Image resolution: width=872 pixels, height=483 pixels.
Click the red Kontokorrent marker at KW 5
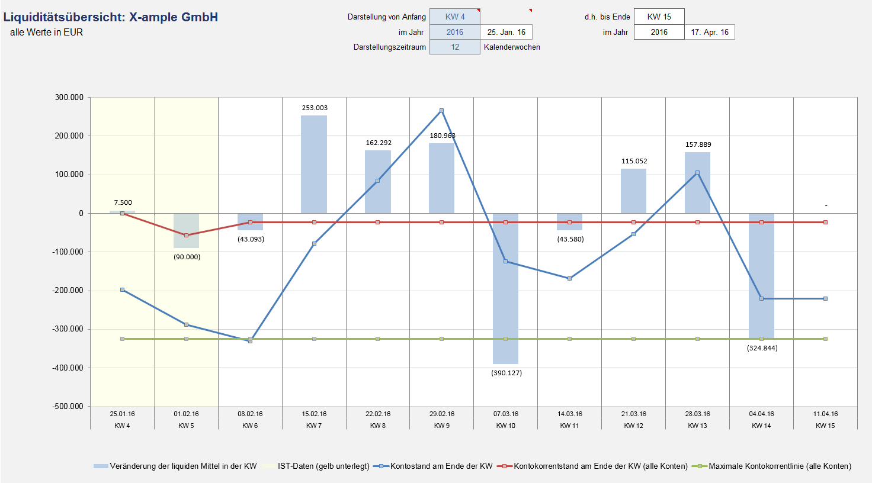point(187,235)
